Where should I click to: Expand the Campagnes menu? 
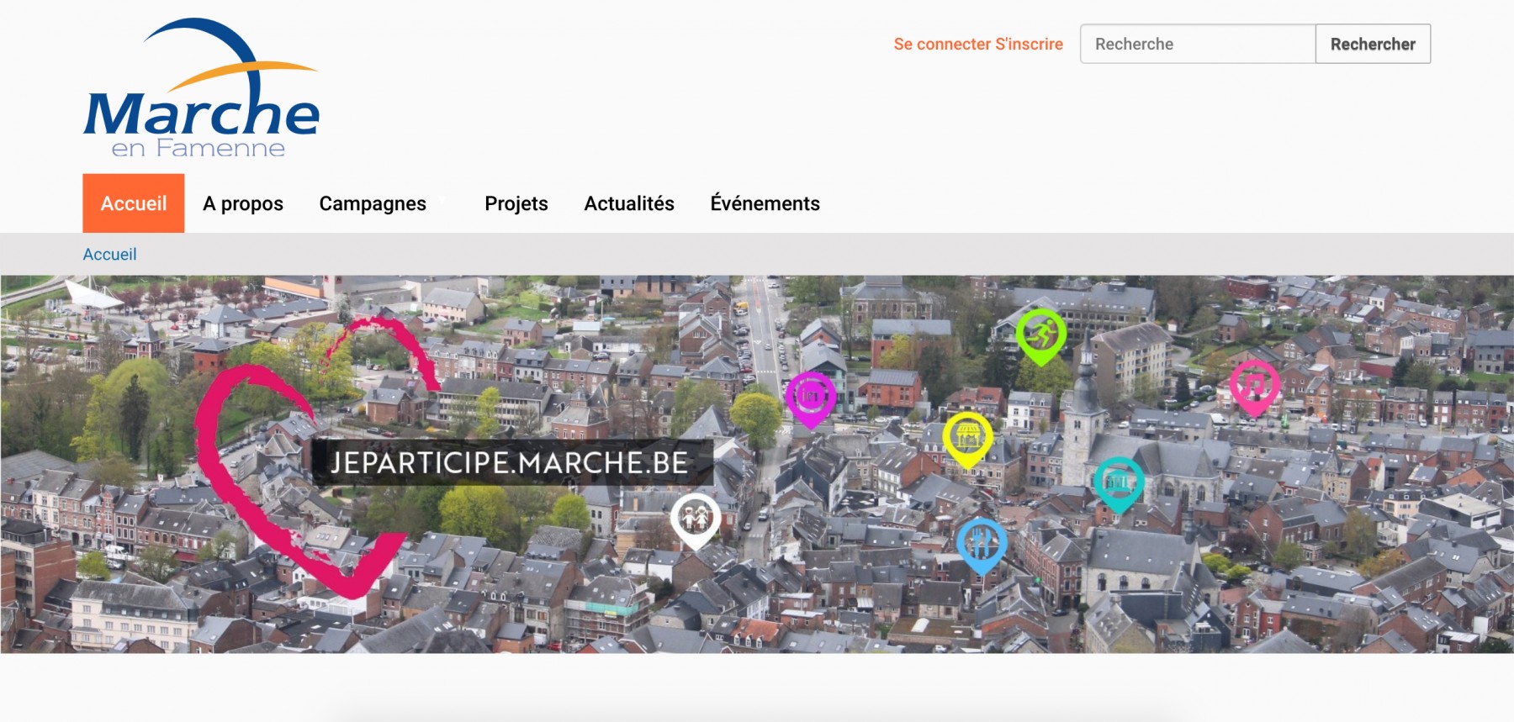[373, 203]
